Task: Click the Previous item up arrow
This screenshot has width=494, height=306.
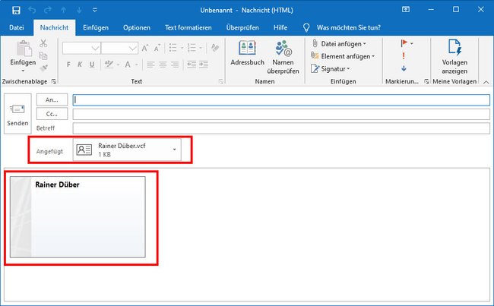Action: point(64,10)
